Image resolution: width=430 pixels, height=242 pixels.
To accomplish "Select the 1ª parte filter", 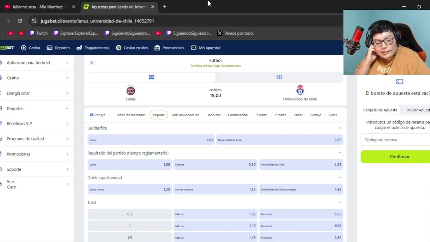I will click(261, 115).
